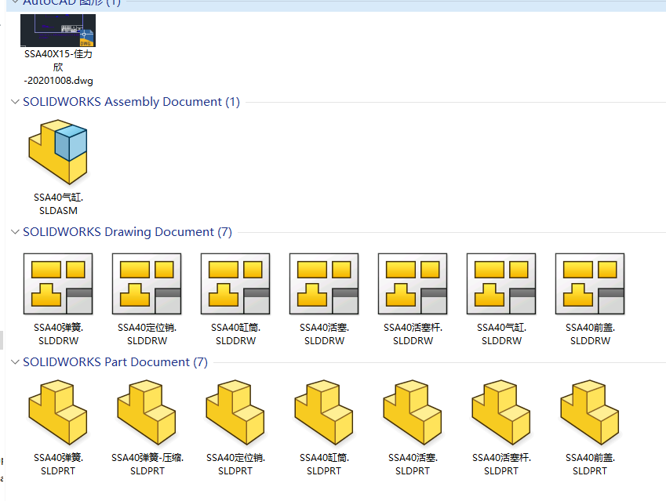Select the SSA40弹簧-压缩.SLDPRT part icon
This screenshot has width=666, height=501.
click(x=147, y=412)
